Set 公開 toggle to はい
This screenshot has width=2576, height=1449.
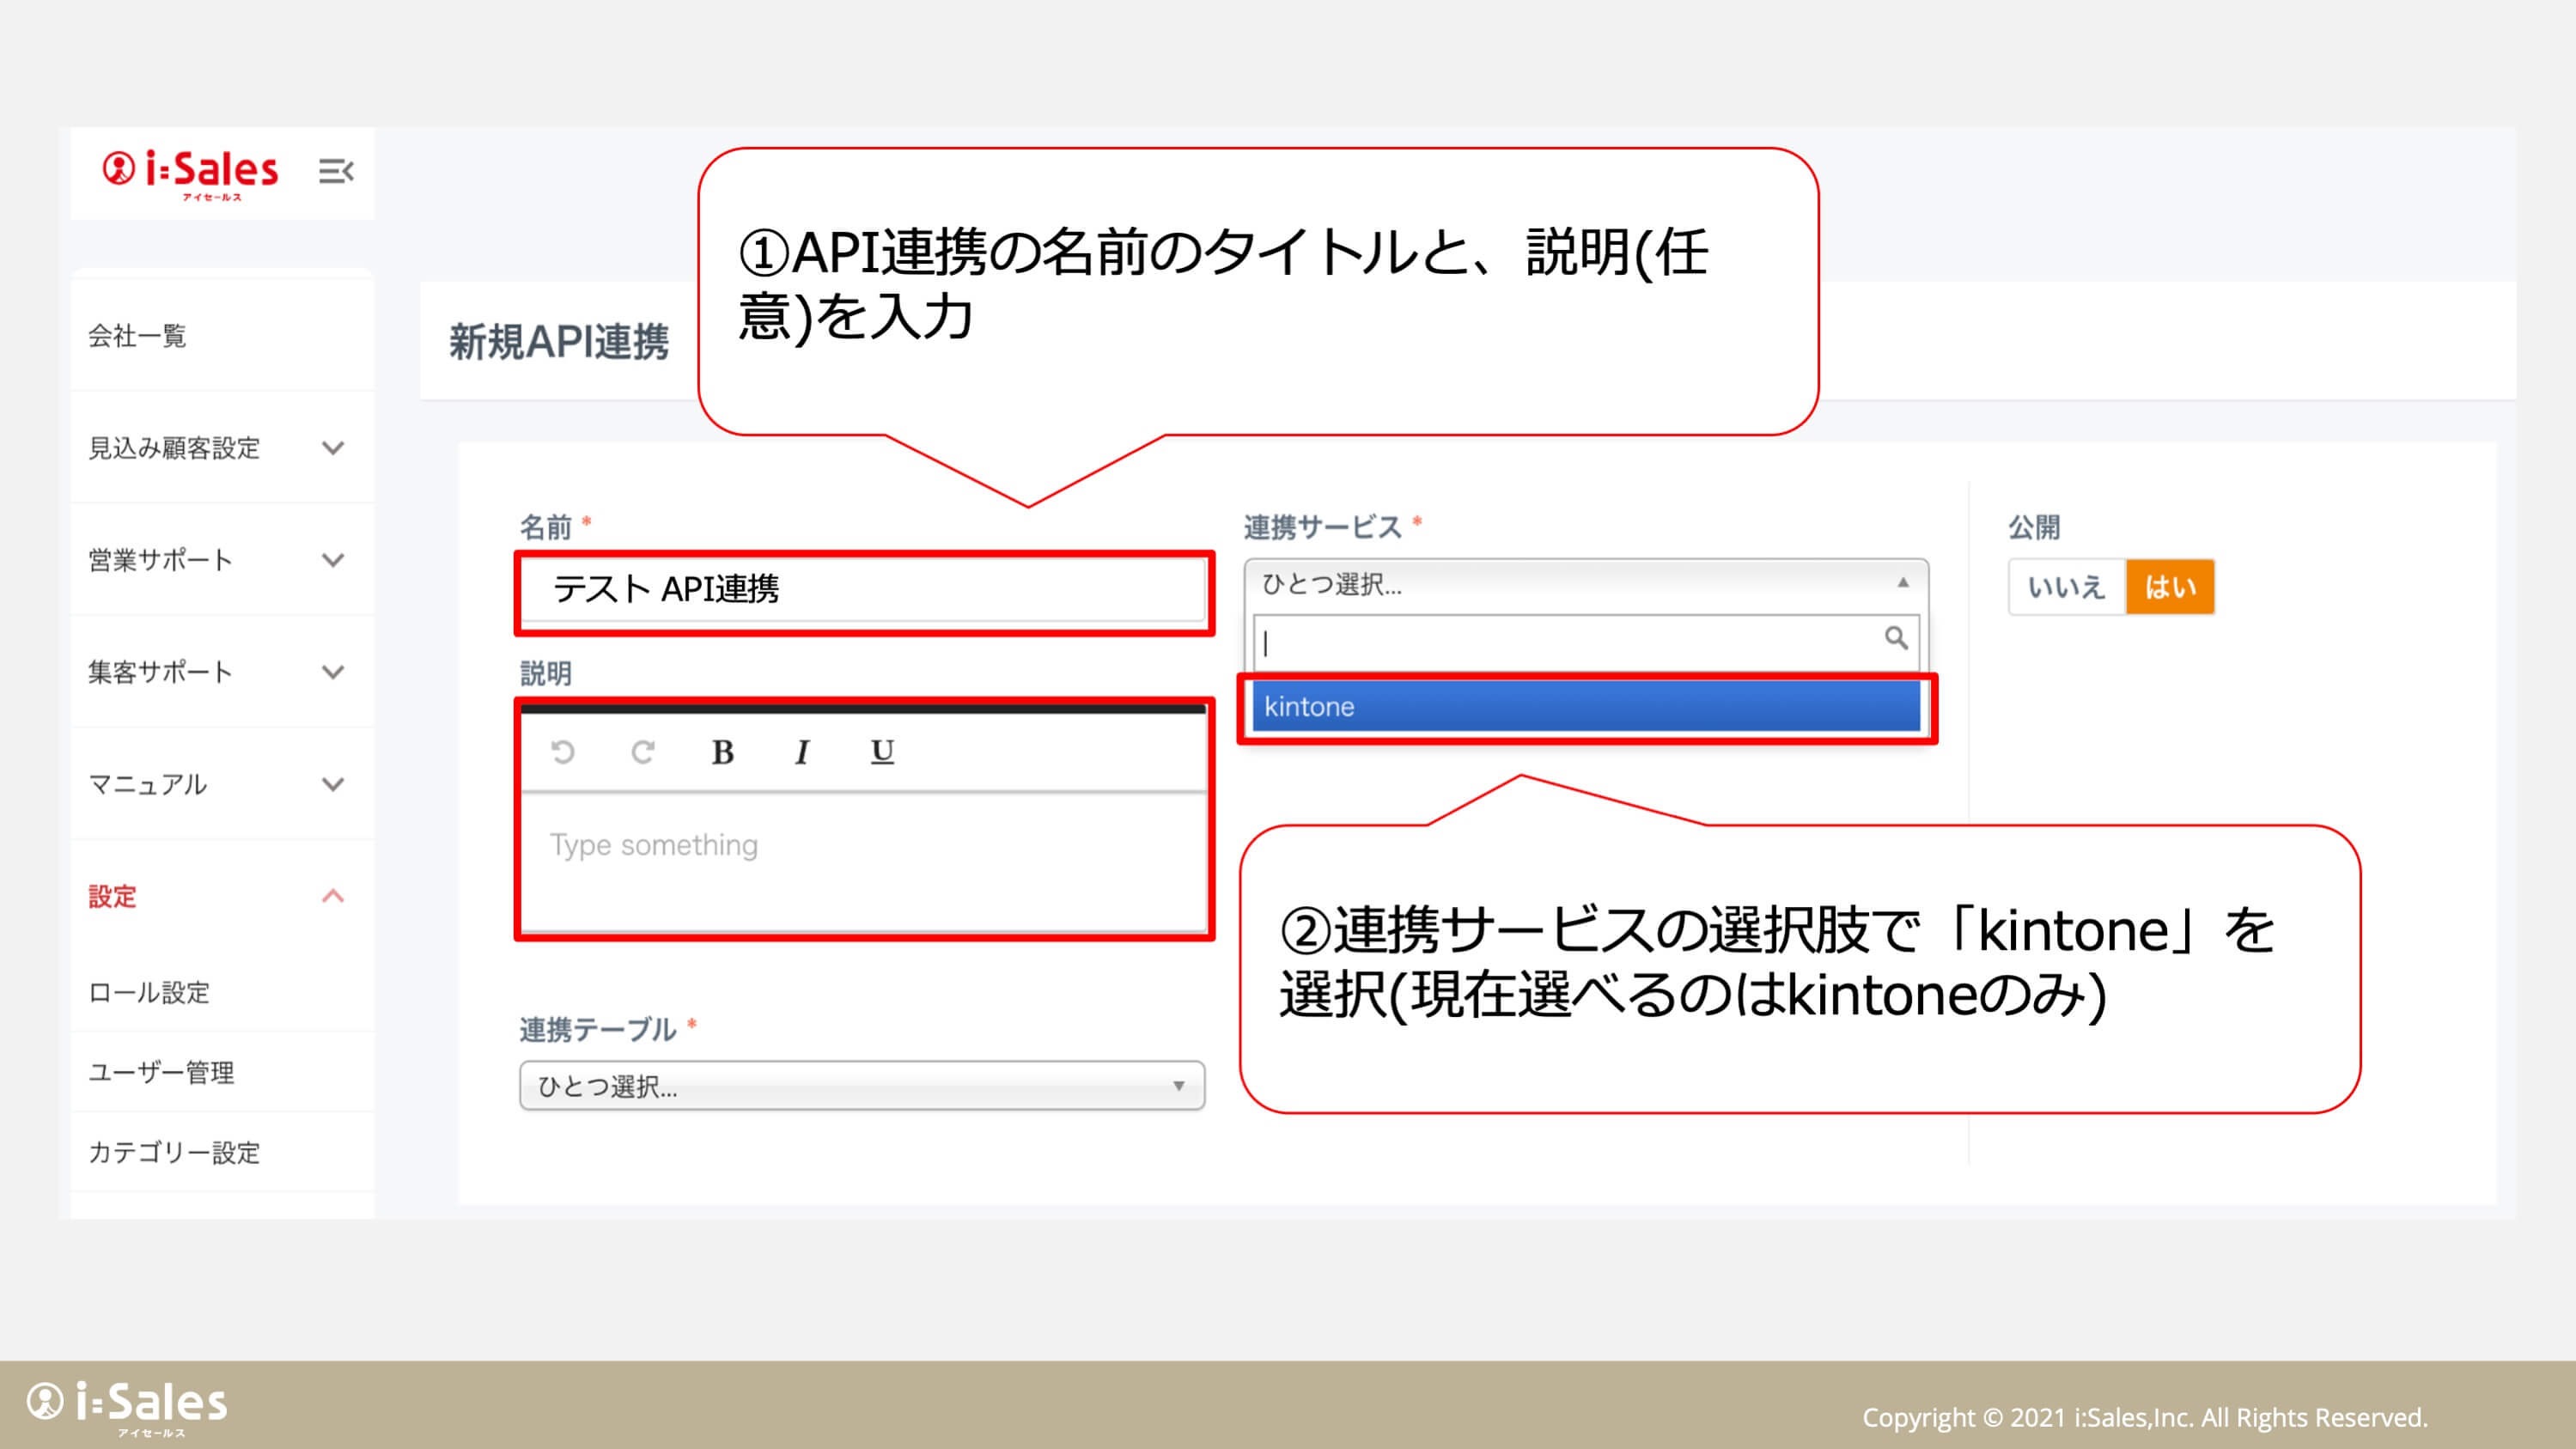coord(2169,587)
